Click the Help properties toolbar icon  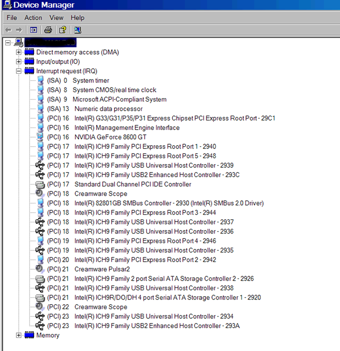point(63,30)
